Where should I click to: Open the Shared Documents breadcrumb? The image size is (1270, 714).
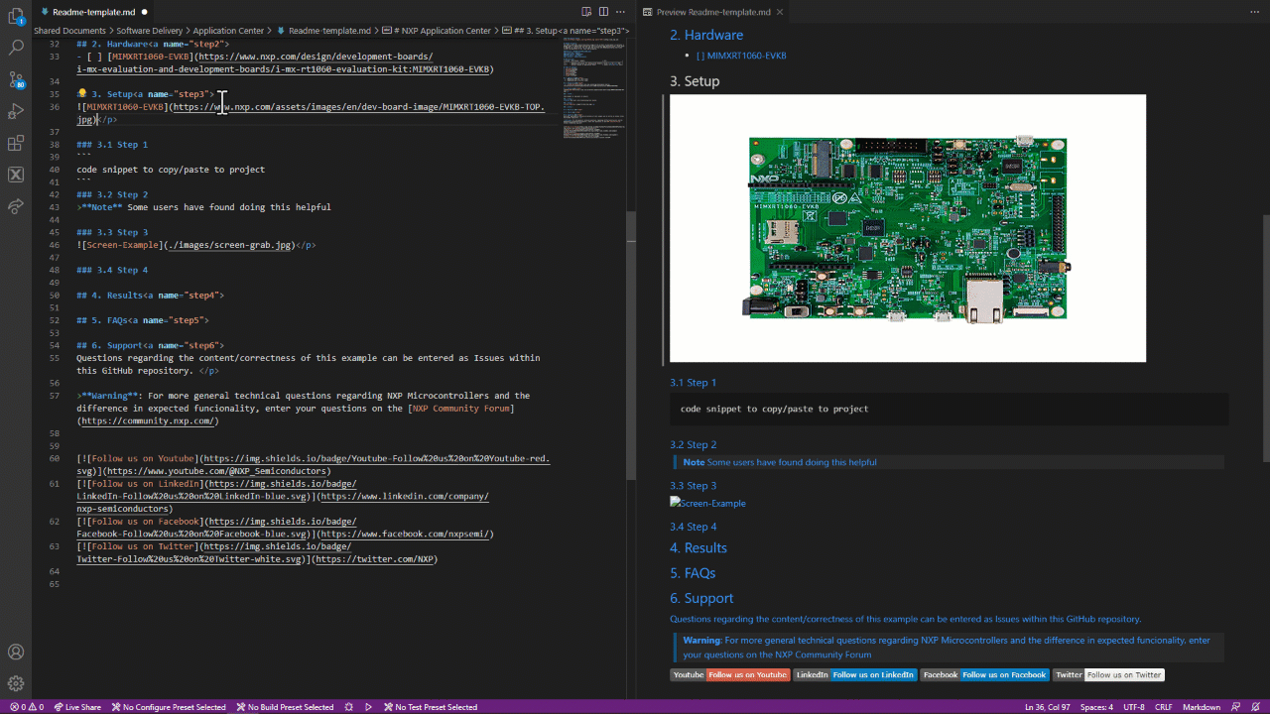pos(69,31)
